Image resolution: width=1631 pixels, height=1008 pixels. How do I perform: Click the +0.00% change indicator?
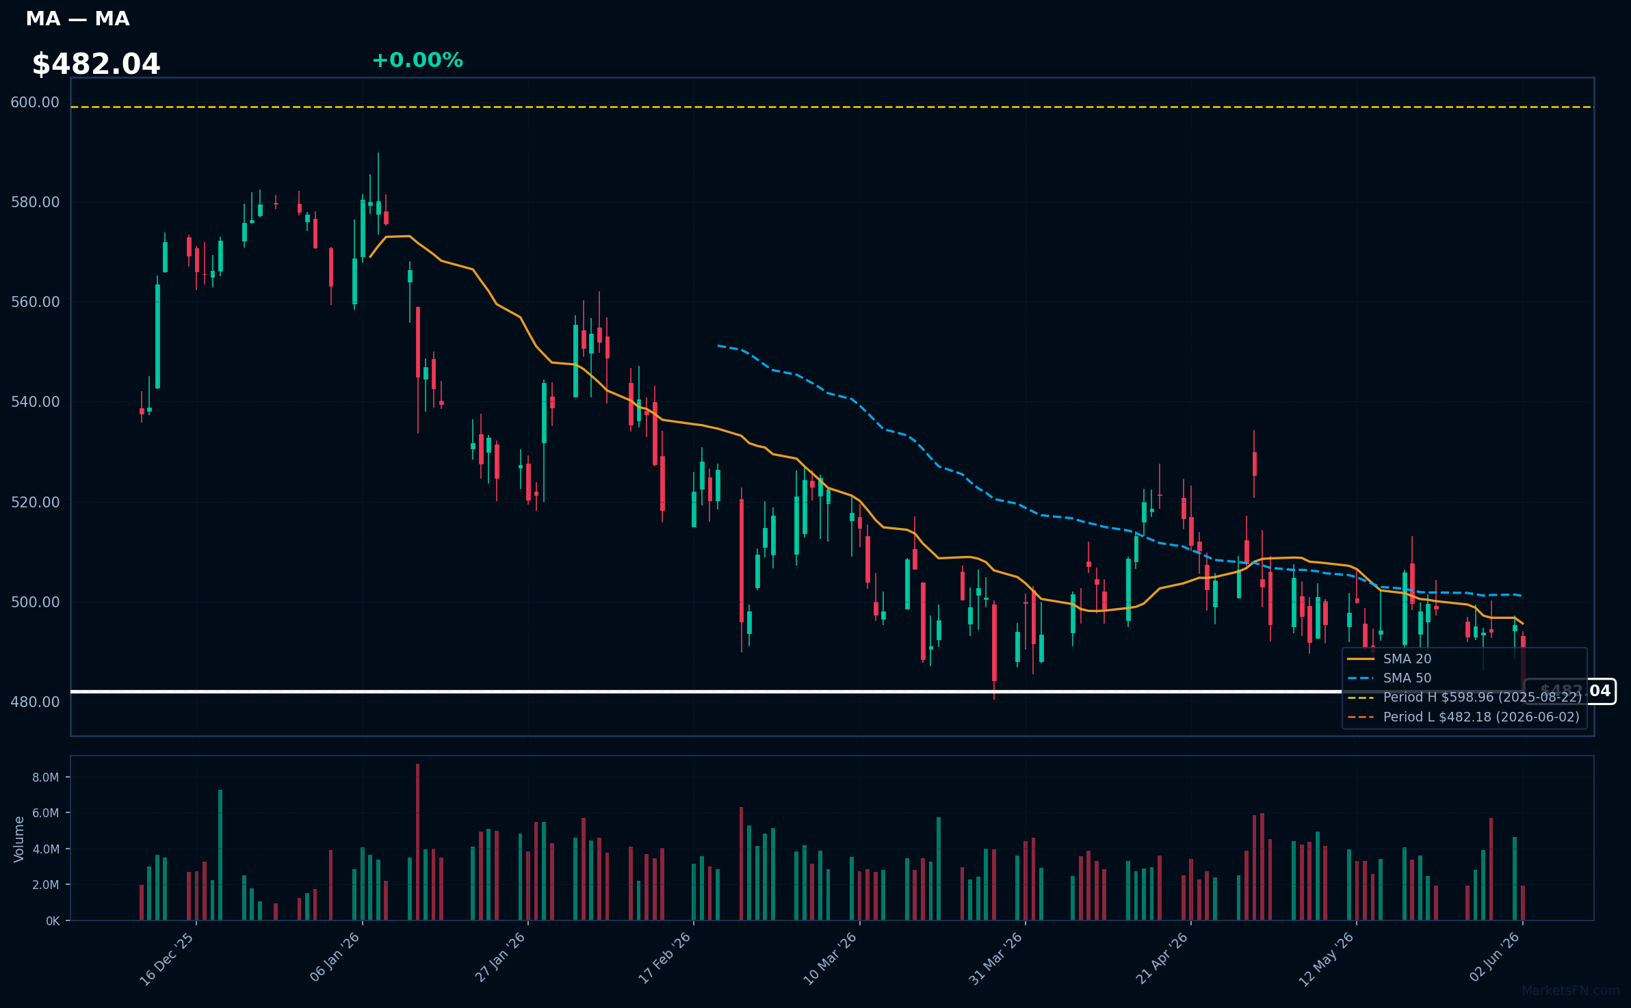pos(417,60)
